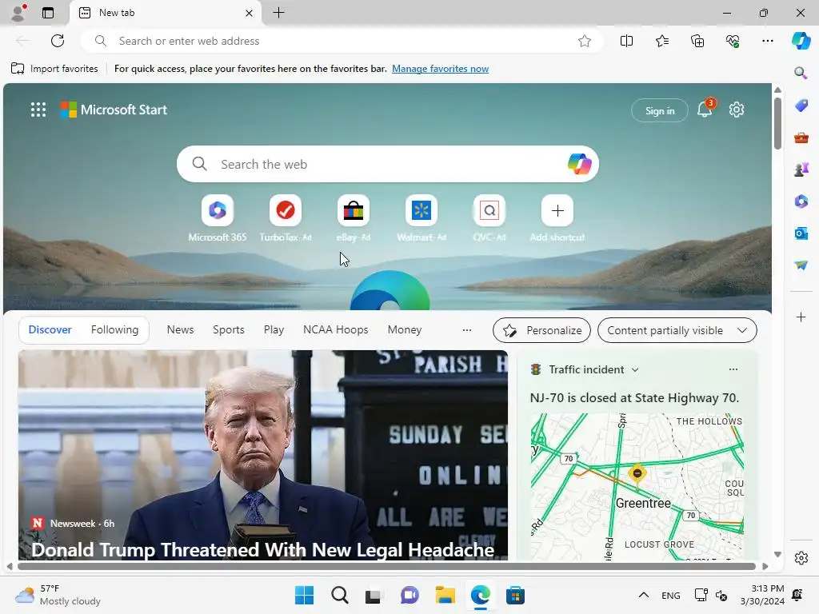Screen dimensions: 819x614
Task: Open sidebar Outlook icon
Action: coord(801,233)
